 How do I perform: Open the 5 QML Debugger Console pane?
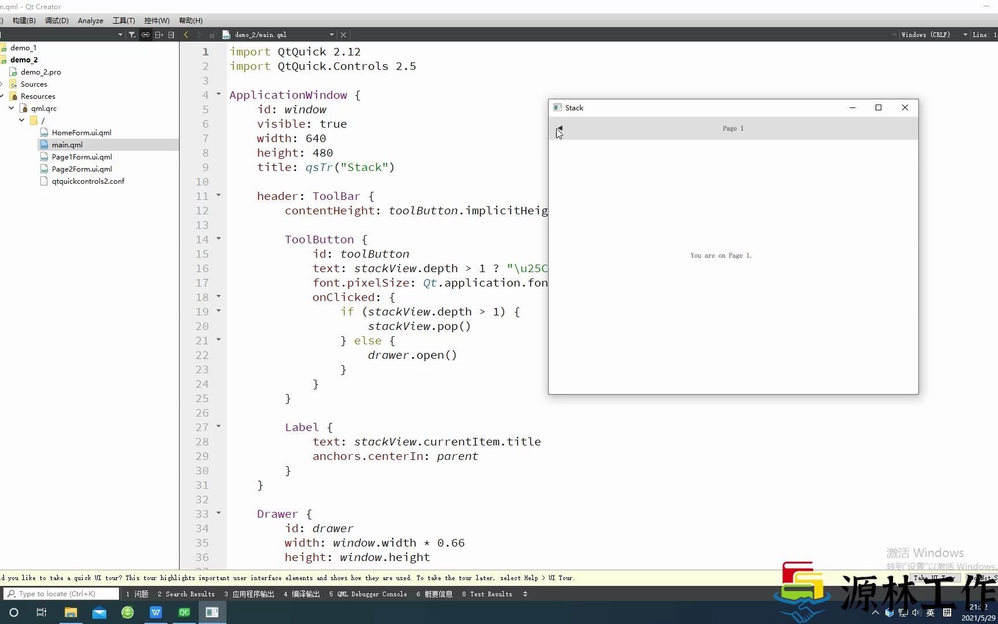pos(368,594)
